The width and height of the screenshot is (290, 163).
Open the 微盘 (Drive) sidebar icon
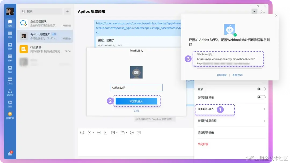pyautogui.click(x=10, y=104)
